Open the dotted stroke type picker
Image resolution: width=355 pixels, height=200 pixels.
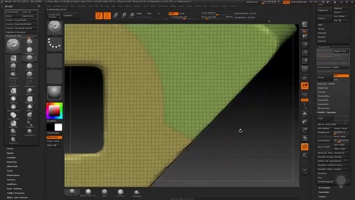[54, 44]
